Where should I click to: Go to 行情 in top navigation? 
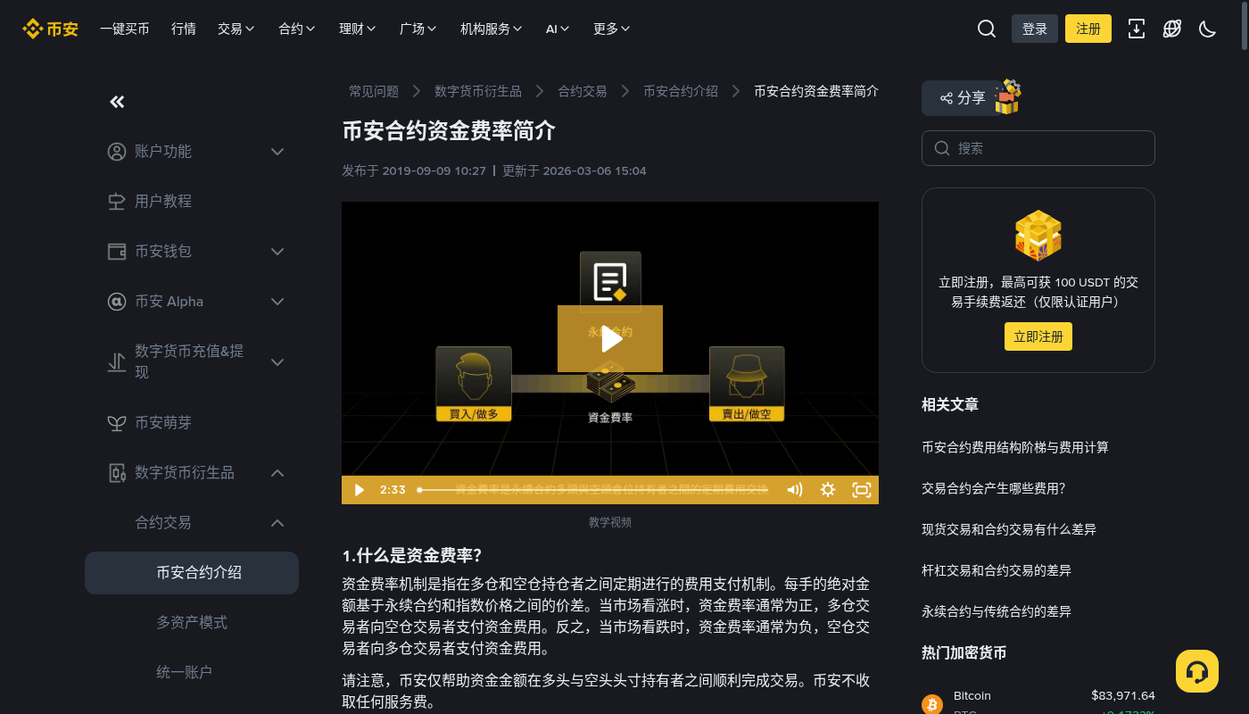point(184,29)
